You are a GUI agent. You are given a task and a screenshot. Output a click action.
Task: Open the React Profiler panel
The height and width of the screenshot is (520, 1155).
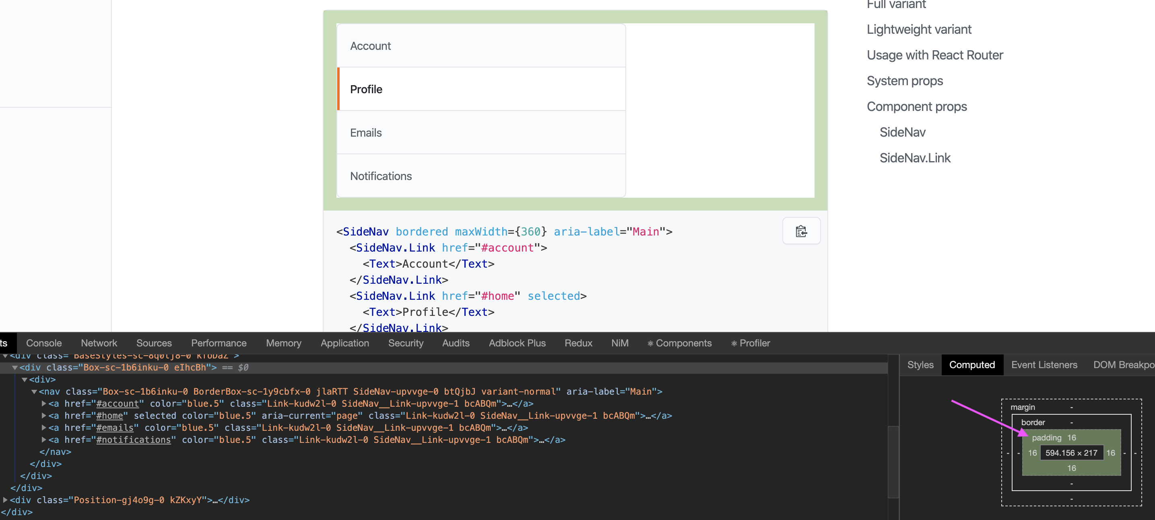click(750, 343)
